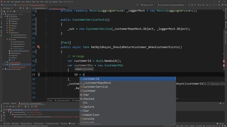Open the Terminal tool window button
Screen dimensions: 227x127
72,123
